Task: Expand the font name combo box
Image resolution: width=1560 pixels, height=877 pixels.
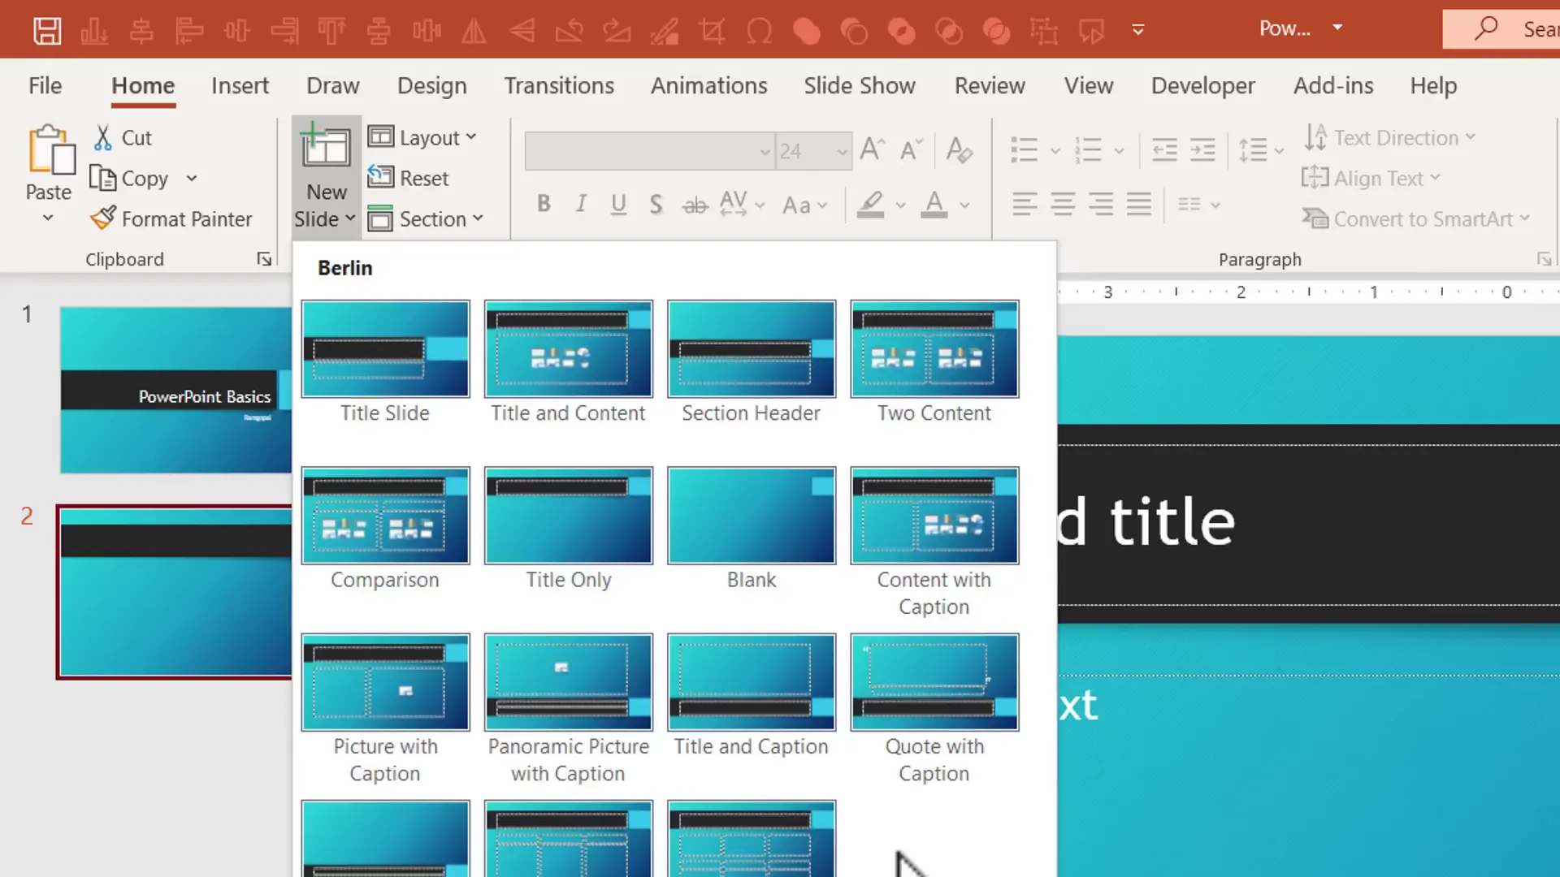Action: [x=764, y=151]
